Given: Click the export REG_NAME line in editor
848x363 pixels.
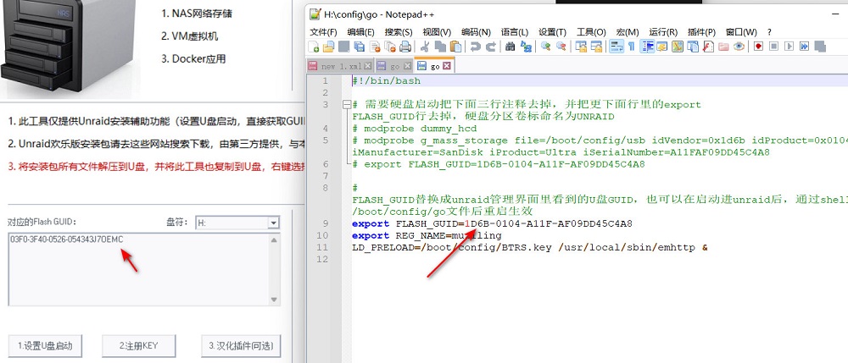Looking at the screenshot, I should click(x=427, y=236).
